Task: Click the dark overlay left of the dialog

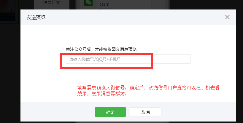Action: (x=10, y=70)
